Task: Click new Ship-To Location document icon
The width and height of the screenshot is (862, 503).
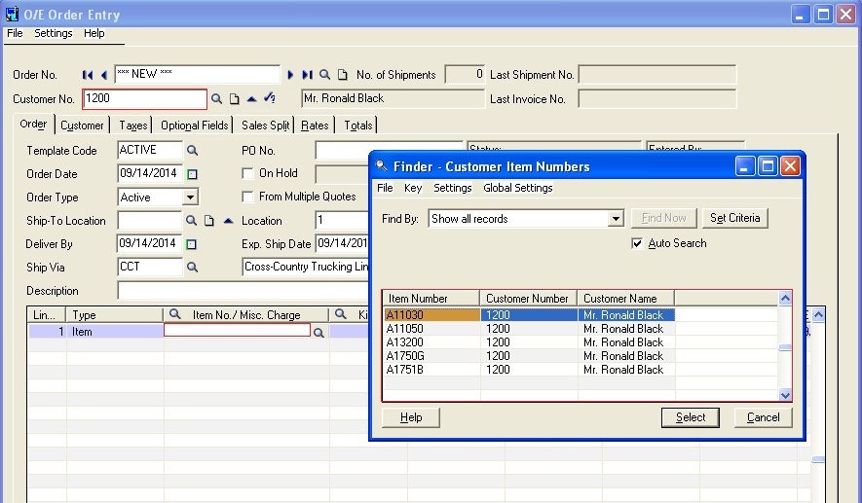Action: click(208, 220)
